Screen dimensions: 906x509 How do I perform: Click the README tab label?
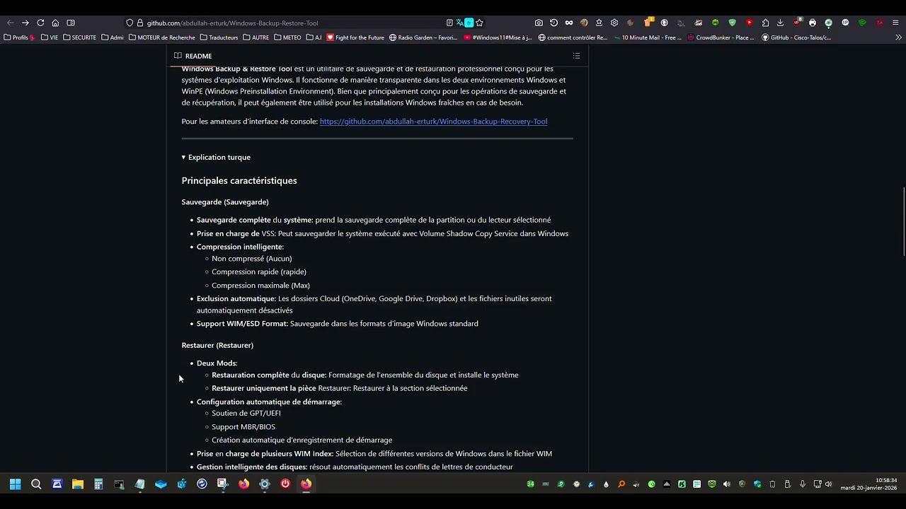coord(198,56)
